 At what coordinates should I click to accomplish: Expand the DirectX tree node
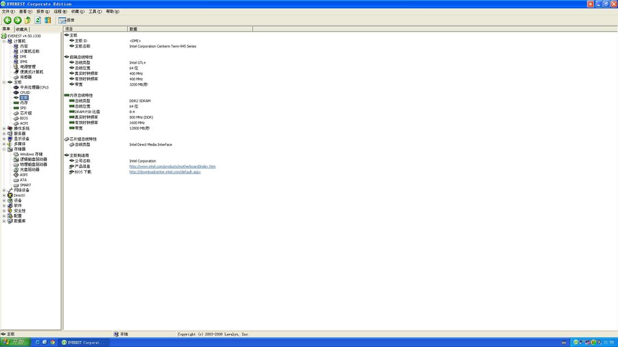[4, 195]
